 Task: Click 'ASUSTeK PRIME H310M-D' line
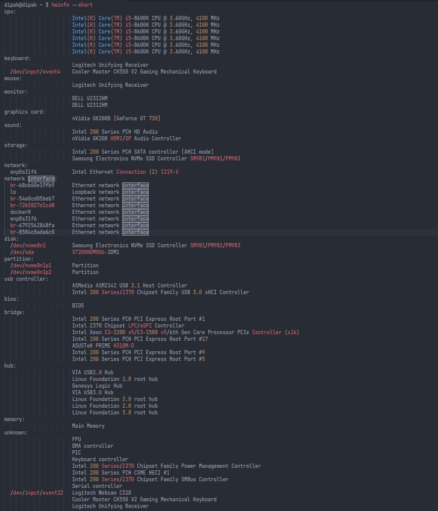coord(103,346)
